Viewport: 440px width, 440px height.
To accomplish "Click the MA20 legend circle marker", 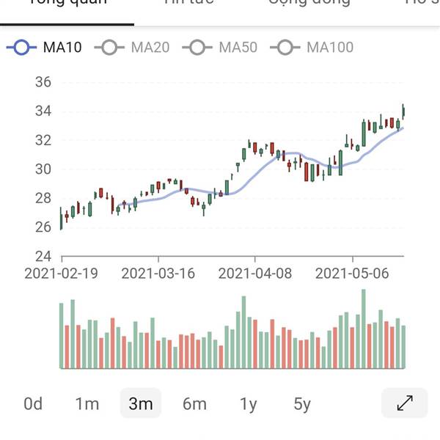I will tap(110, 48).
